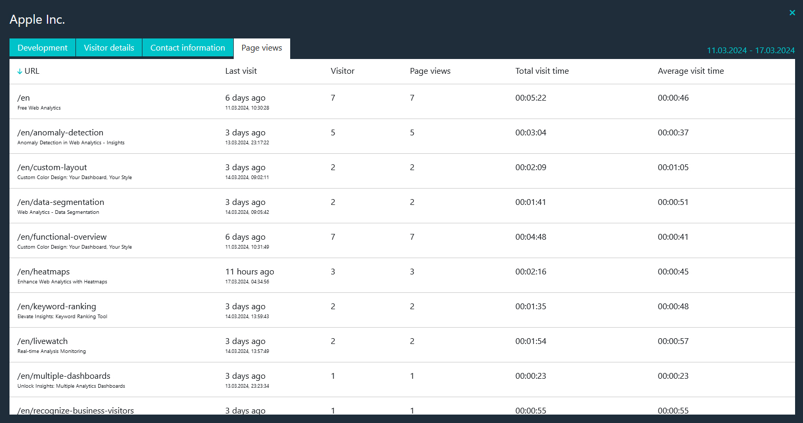
Task: Click timestamp 11.03.2024, 10:30:28
Action: (247, 108)
